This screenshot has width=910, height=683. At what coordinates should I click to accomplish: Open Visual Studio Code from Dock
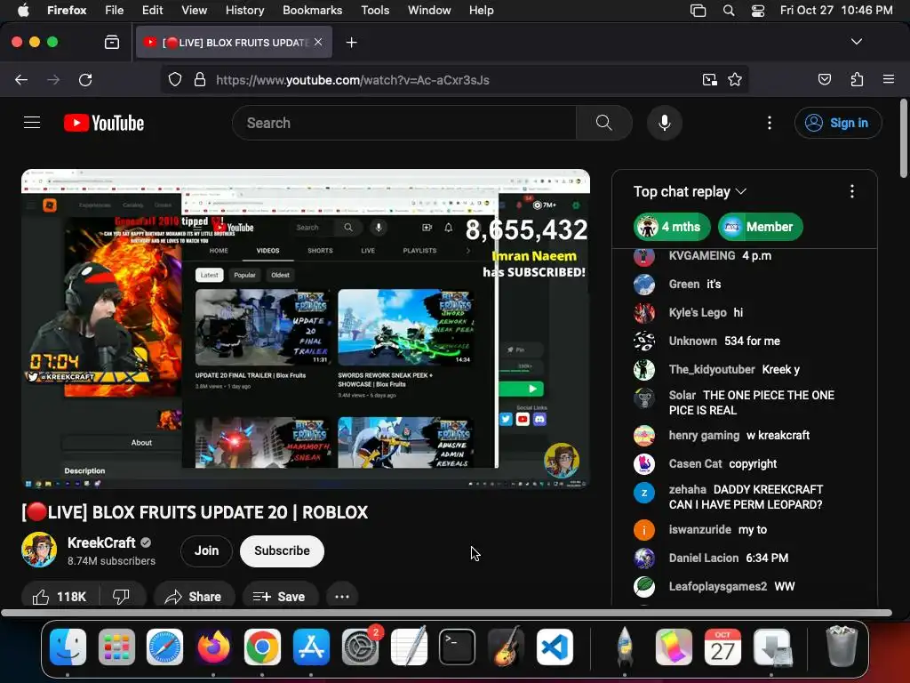tap(555, 647)
